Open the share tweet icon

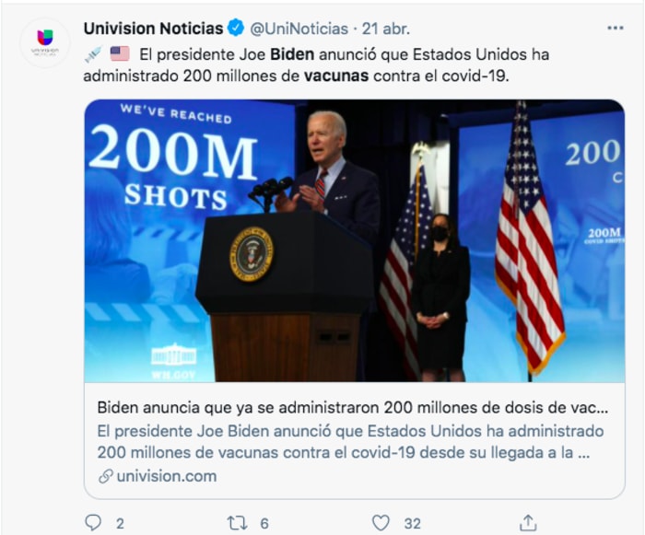tap(527, 522)
